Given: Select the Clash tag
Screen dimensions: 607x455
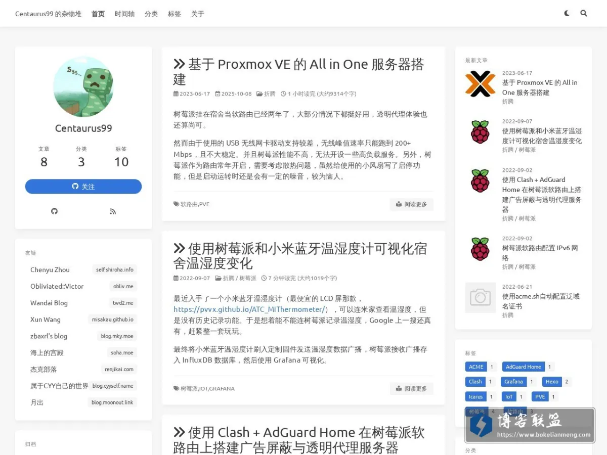Looking at the screenshot, I should pyautogui.click(x=475, y=382).
